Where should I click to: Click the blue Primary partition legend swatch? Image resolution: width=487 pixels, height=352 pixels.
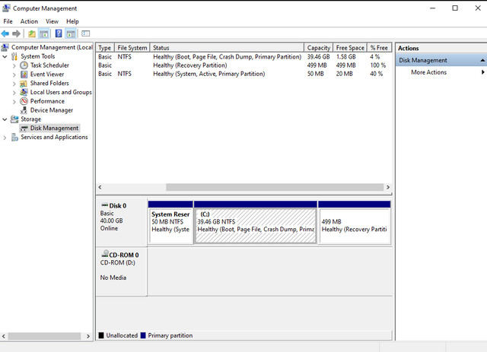143,335
